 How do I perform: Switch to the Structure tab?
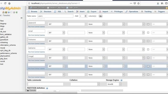tap(46, 11)
